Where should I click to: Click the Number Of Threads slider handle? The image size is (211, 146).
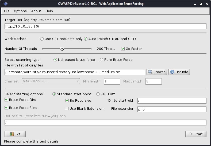click(62, 49)
